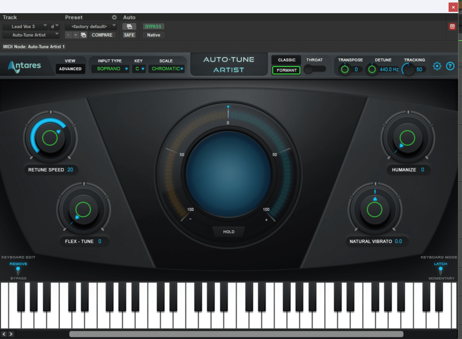Image resolution: width=462 pixels, height=339 pixels.
Task: Open the Auto-Tune settings gear icon
Action: coord(437,66)
